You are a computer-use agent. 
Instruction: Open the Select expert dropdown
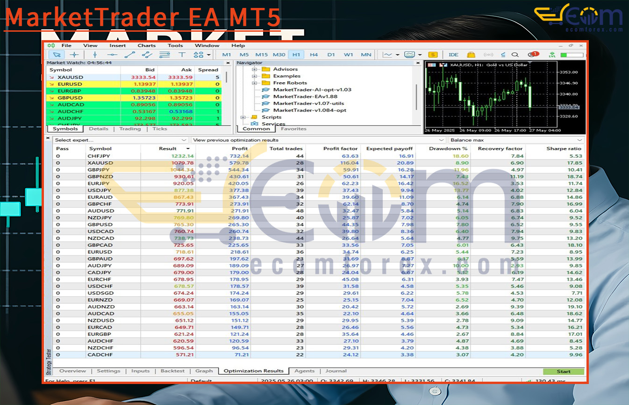[x=121, y=140]
